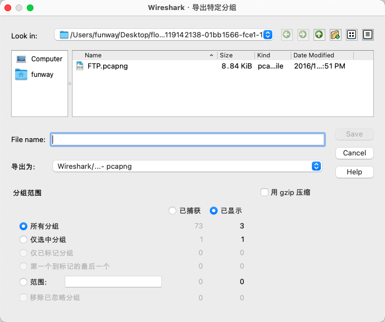The width and height of the screenshot is (385, 322).
Task: Switch to detail view mode
Action: 368,35
